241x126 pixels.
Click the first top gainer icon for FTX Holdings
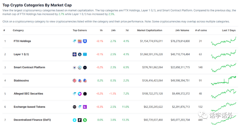click(74, 41)
